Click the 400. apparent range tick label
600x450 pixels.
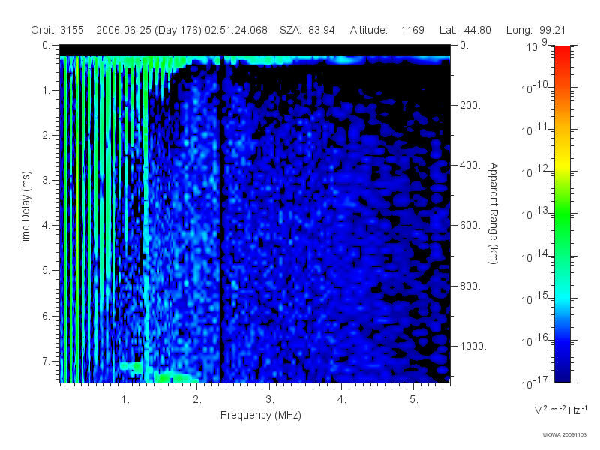coord(470,165)
